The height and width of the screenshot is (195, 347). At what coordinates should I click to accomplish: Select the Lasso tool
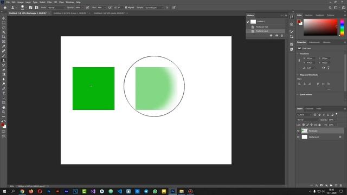click(4, 28)
